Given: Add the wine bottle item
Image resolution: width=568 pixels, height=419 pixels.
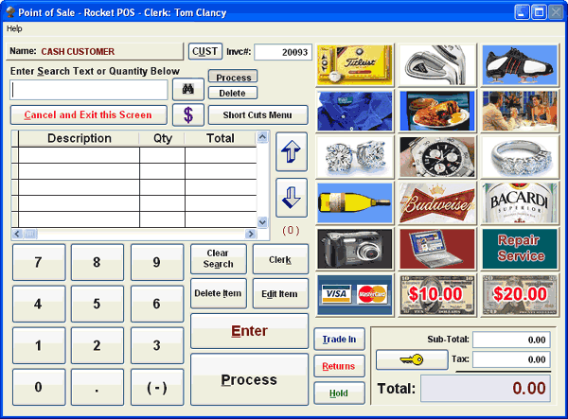Looking at the screenshot, I should pyautogui.click(x=355, y=203).
